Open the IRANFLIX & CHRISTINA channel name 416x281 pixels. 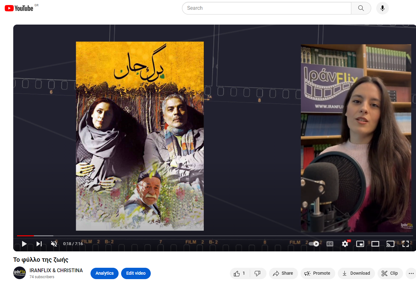56,270
